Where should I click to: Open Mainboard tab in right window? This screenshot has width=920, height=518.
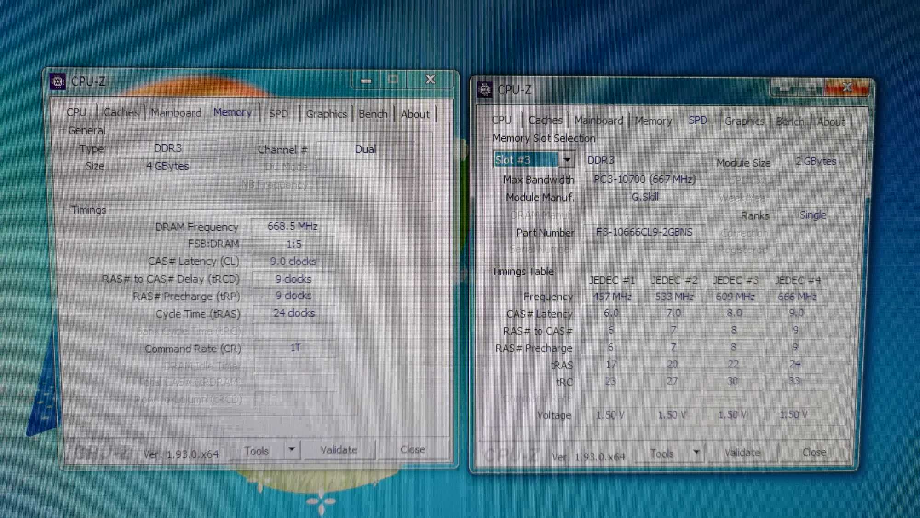[598, 121]
